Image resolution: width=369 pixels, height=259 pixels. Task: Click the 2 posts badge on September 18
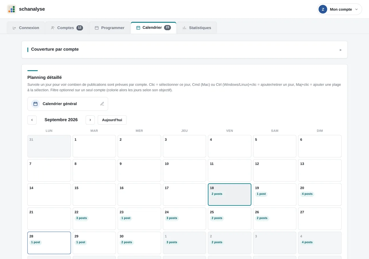click(x=217, y=194)
